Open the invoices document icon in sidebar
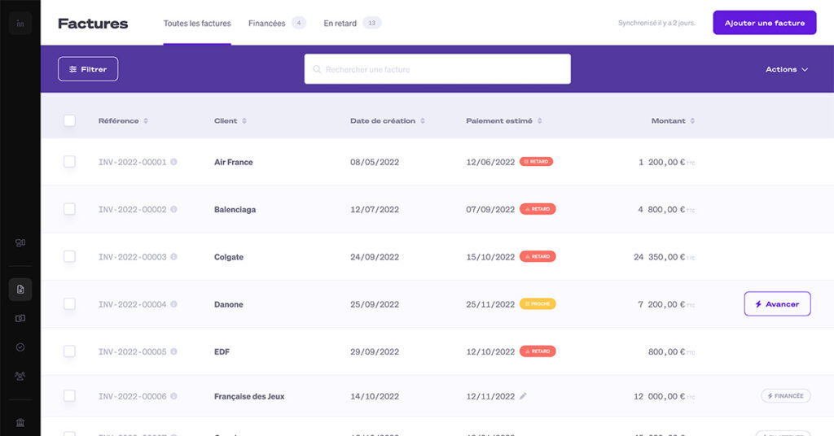The width and height of the screenshot is (834, 436). (x=20, y=290)
